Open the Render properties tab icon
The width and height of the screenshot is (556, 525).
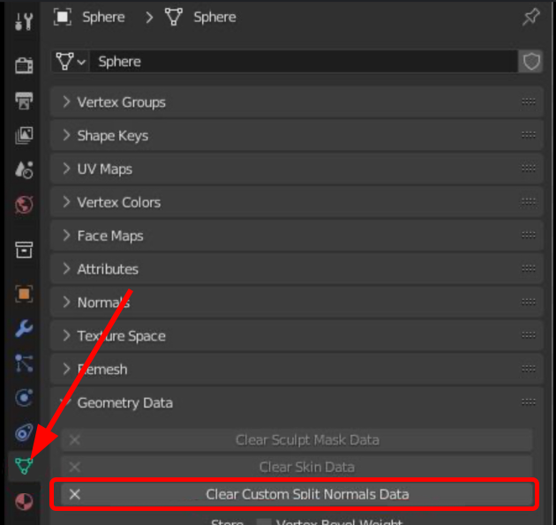tap(24, 65)
